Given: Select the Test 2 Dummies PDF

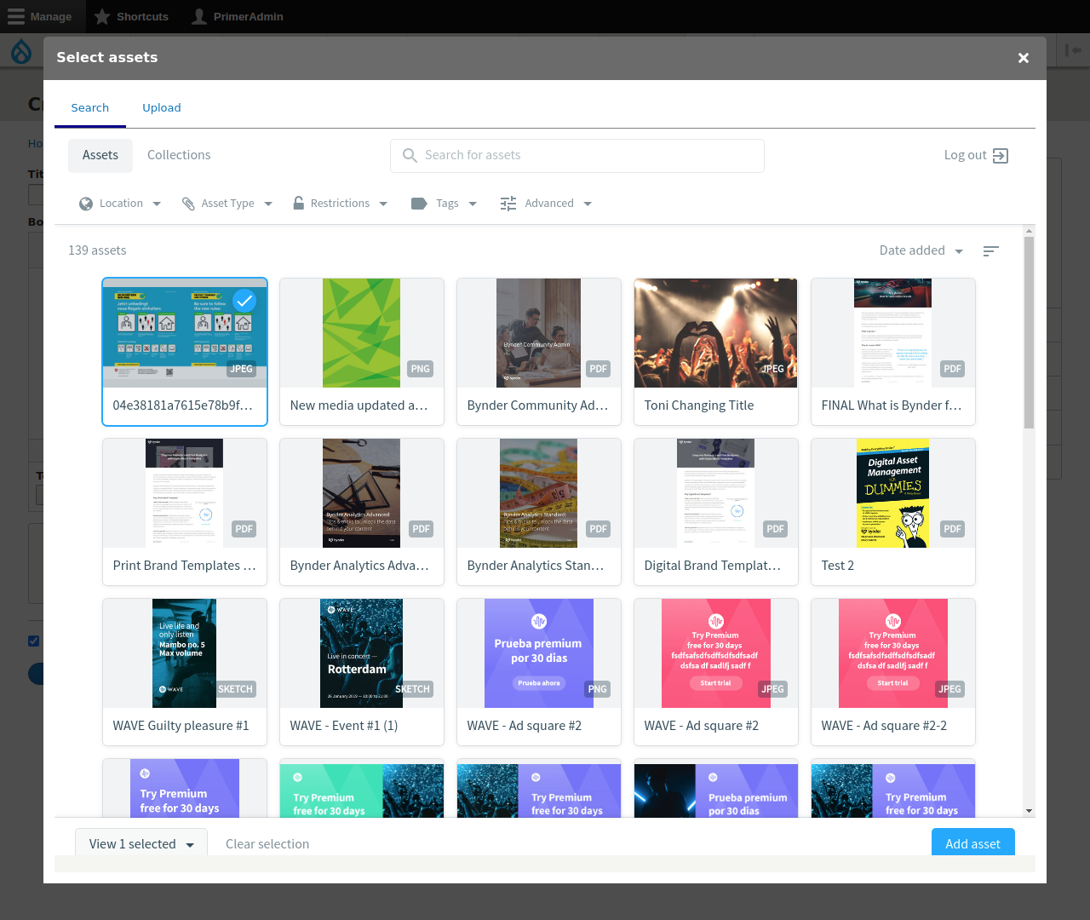Looking at the screenshot, I should coord(893,511).
